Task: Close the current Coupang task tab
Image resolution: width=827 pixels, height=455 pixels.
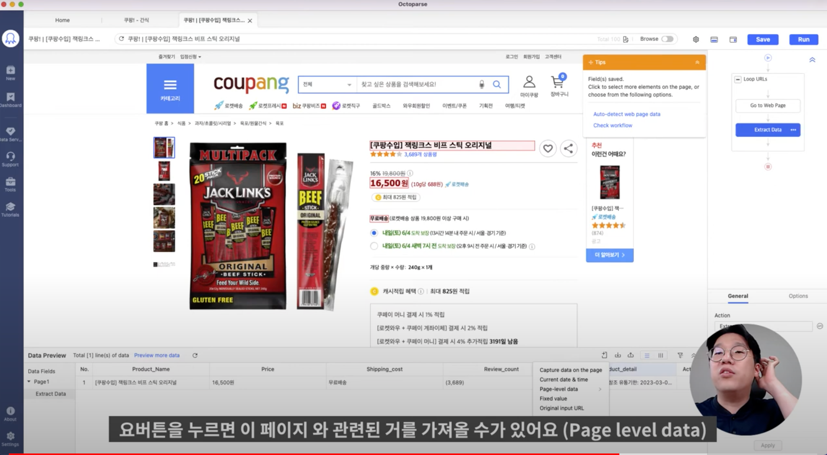Action: point(250,21)
